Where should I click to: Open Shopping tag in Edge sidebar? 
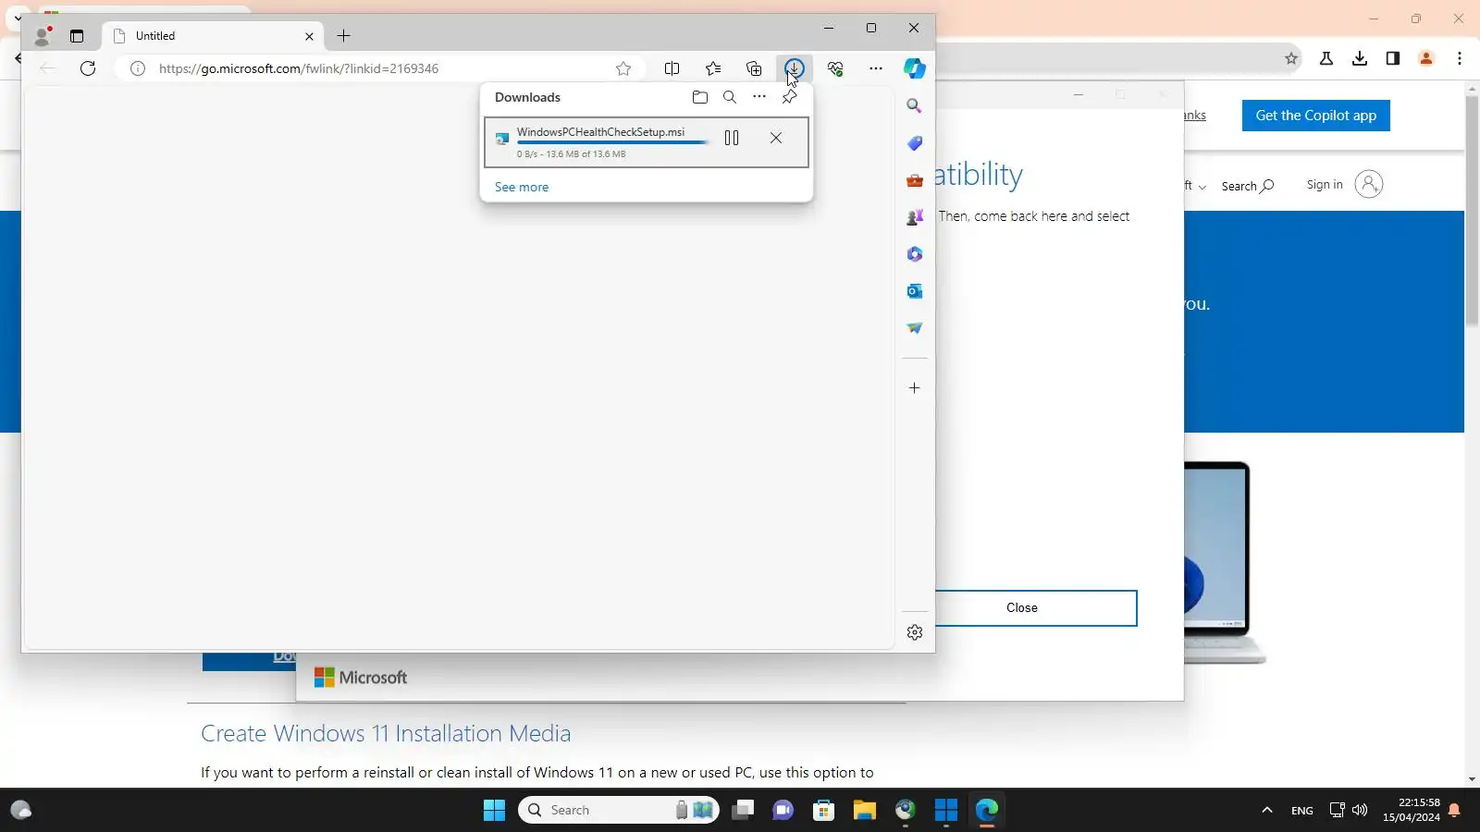point(915,143)
